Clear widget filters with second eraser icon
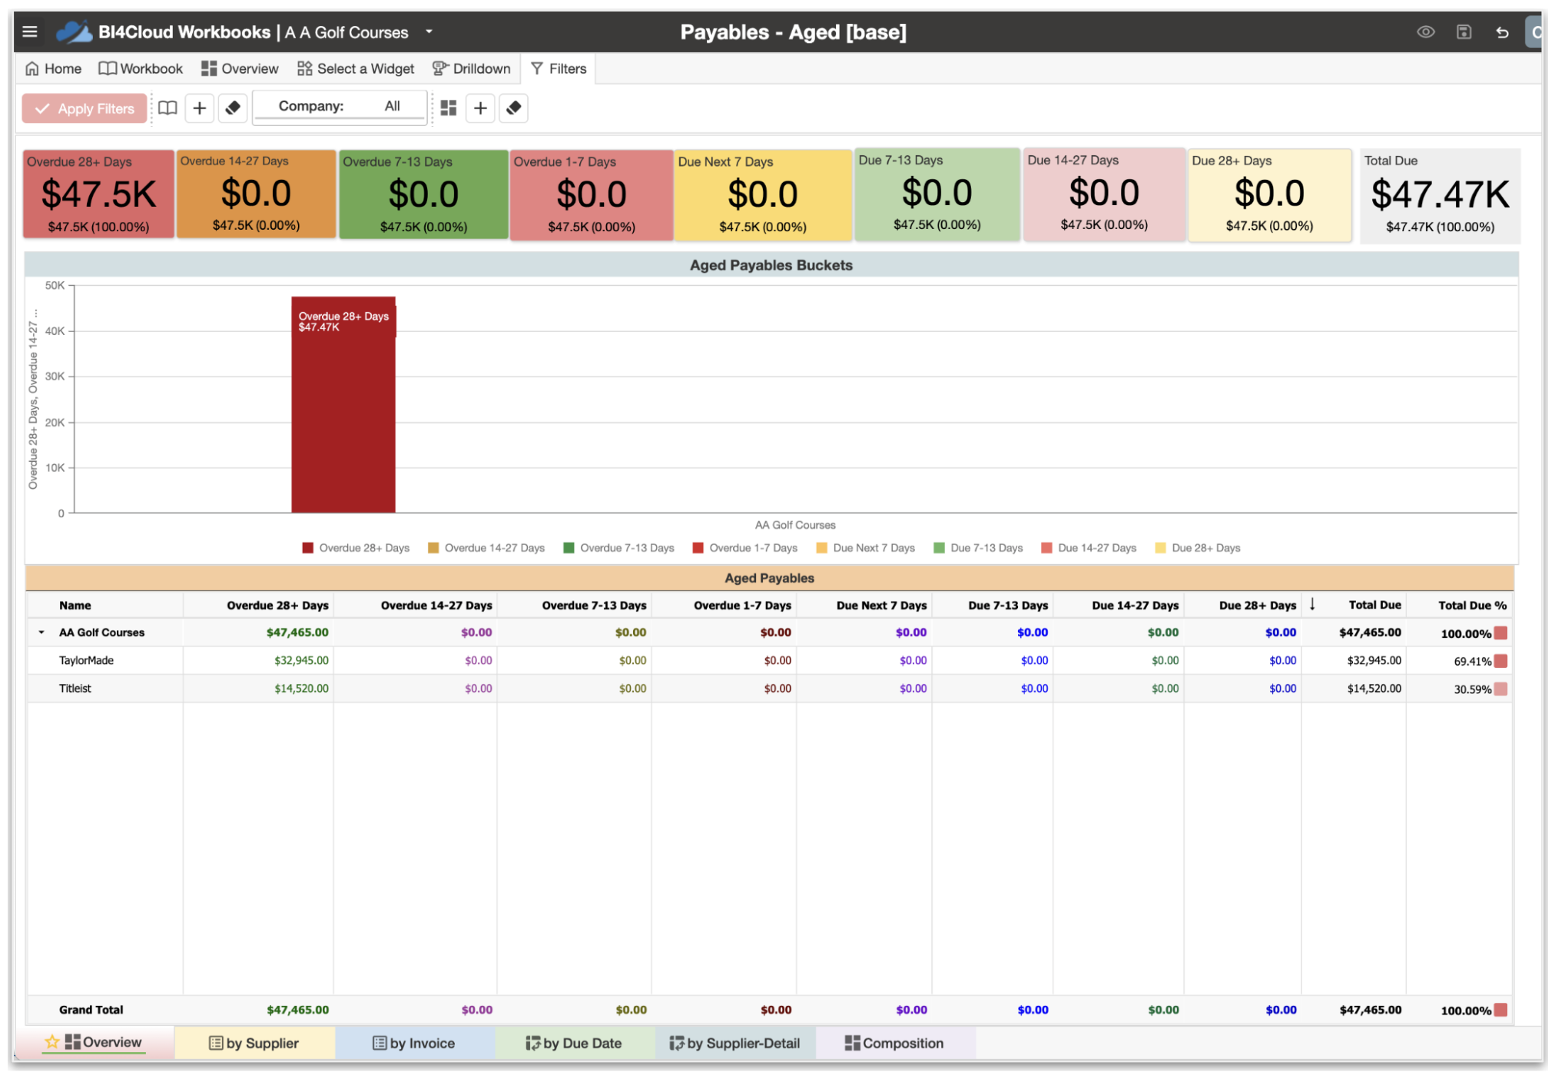Image resolution: width=1555 pixels, height=1082 pixels. click(x=514, y=108)
